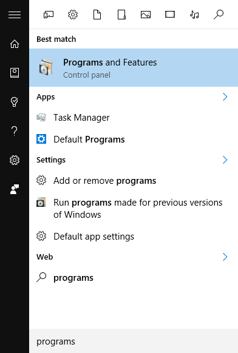Viewport: 238px width, 353px height.
Task: Filter results by Apps icon
Action: point(49,15)
